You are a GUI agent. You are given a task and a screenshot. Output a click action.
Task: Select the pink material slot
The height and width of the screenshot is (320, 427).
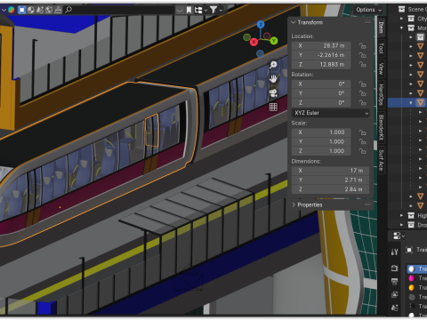[417, 278]
